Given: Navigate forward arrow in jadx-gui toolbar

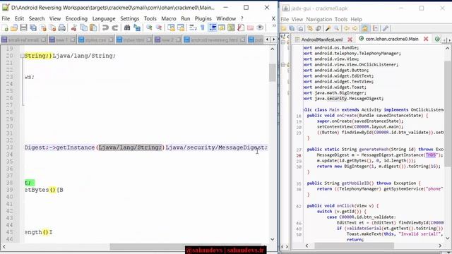Looking at the screenshot, I should (x=355, y=28).
